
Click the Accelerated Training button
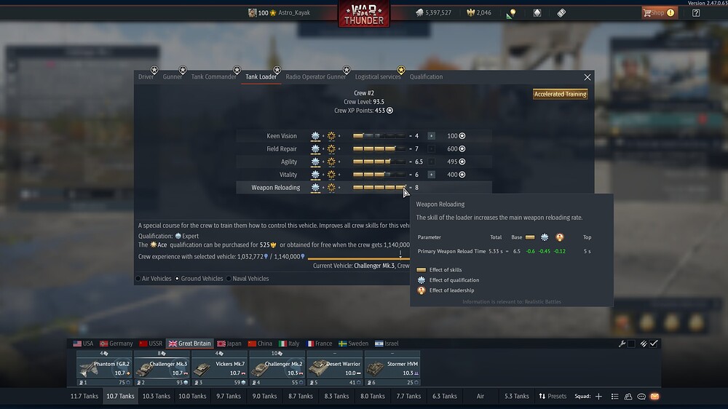(x=561, y=94)
